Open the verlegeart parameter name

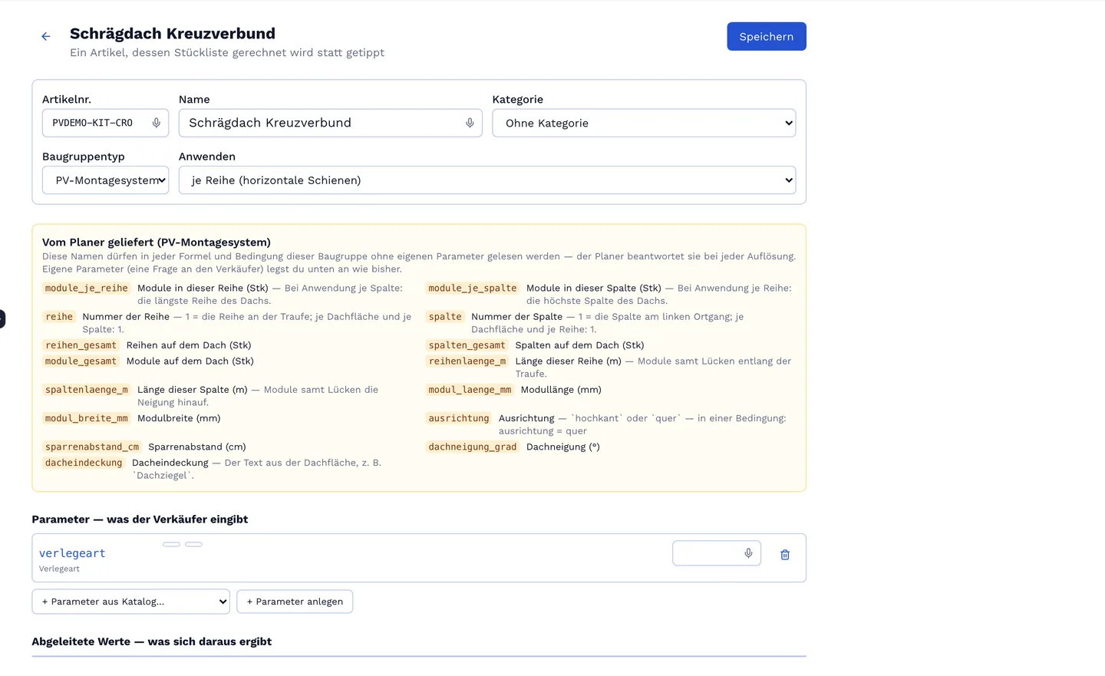pyautogui.click(x=72, y=553)
